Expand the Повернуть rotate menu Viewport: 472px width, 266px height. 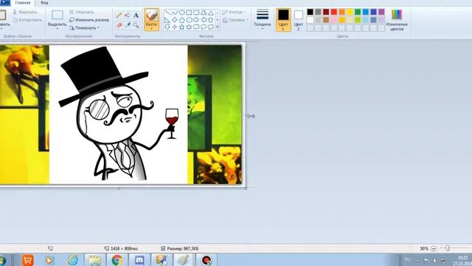tap(84, 28)
